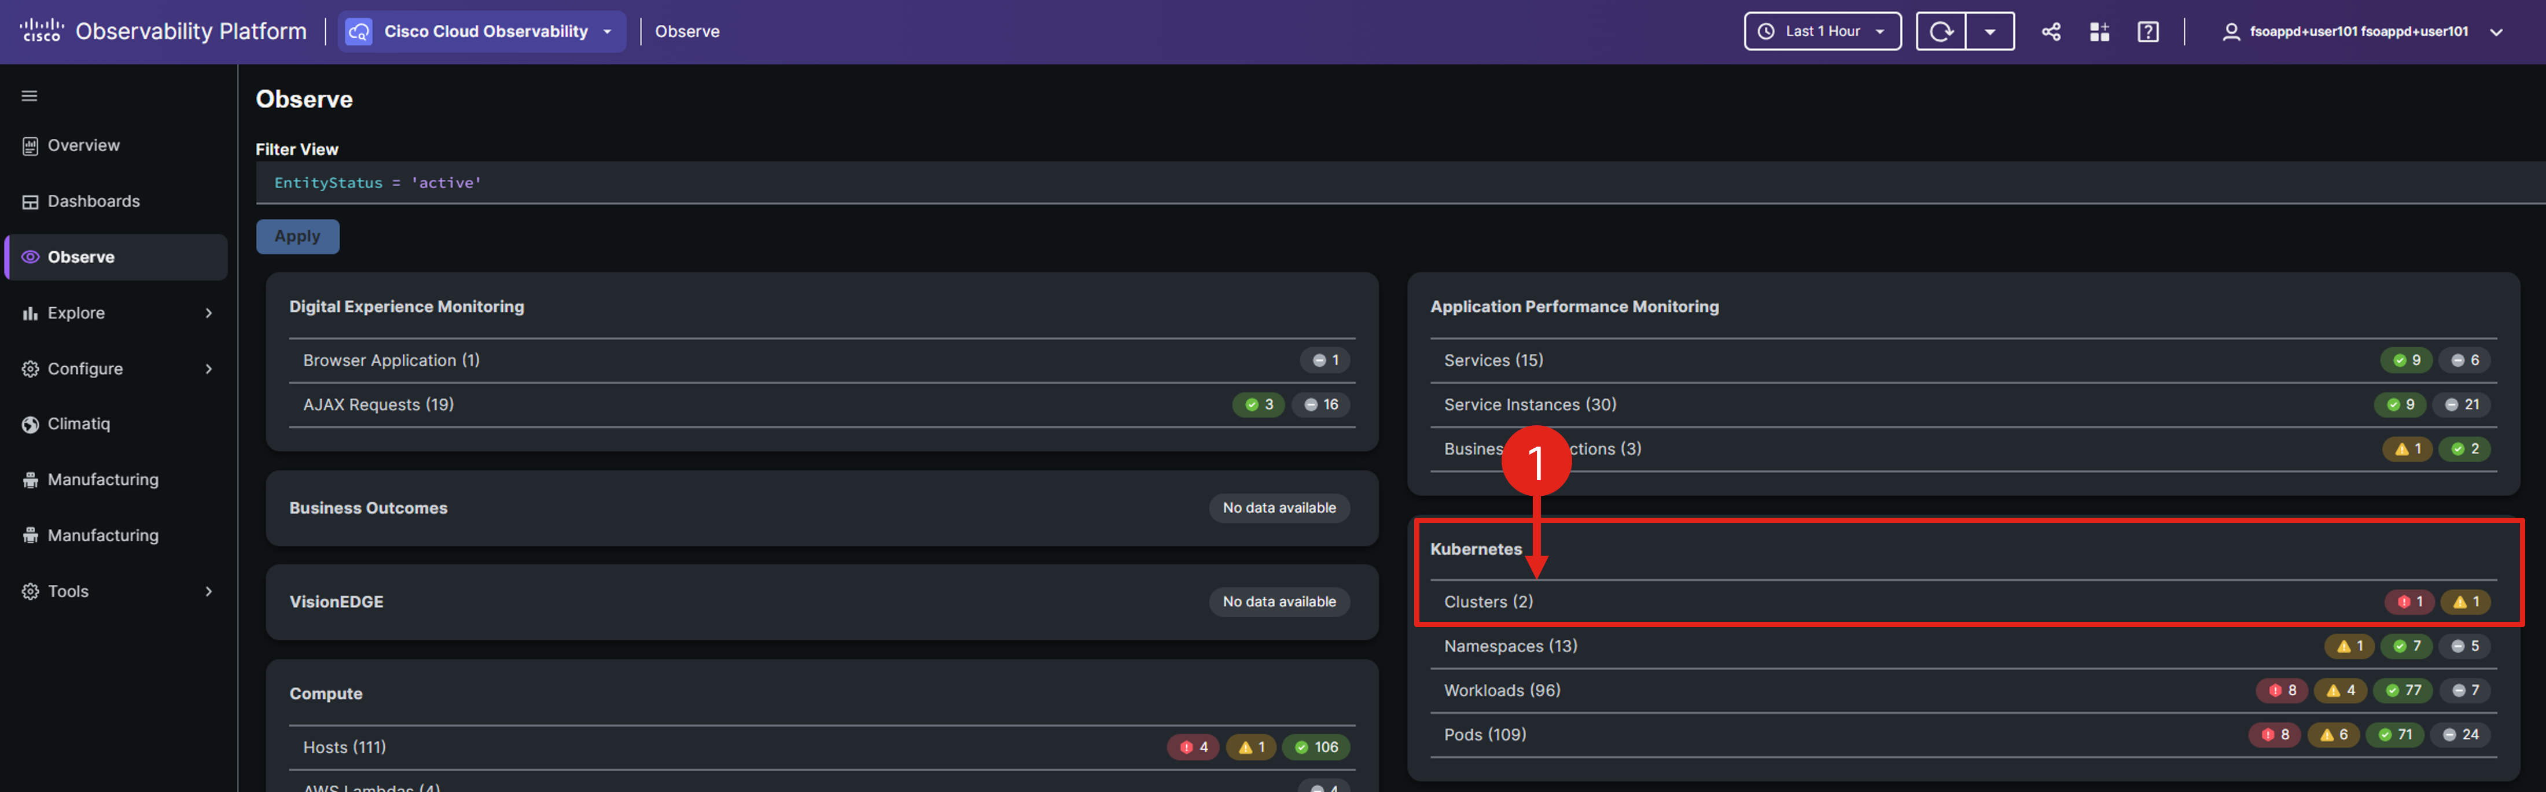Screen dimensions: 2546x792
Task: Click the red critical badge on Hosts row
Action: (1193, 747)
